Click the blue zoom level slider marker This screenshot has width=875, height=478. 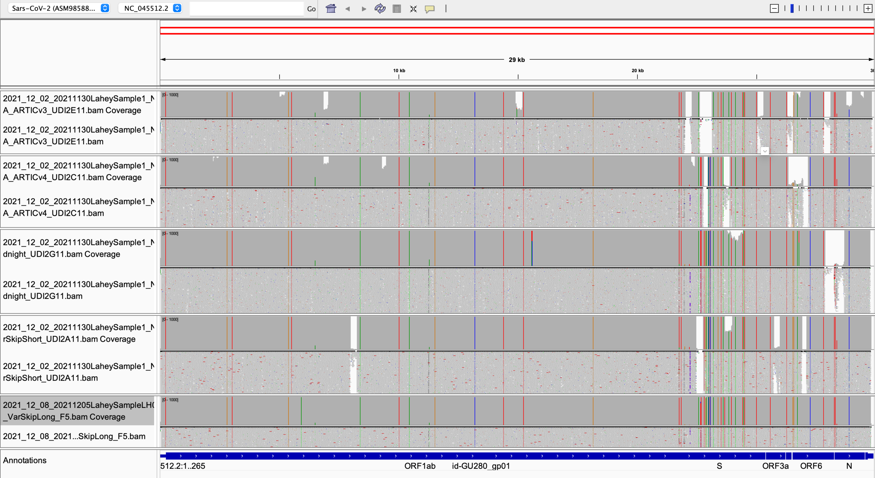tap(792, 8)
